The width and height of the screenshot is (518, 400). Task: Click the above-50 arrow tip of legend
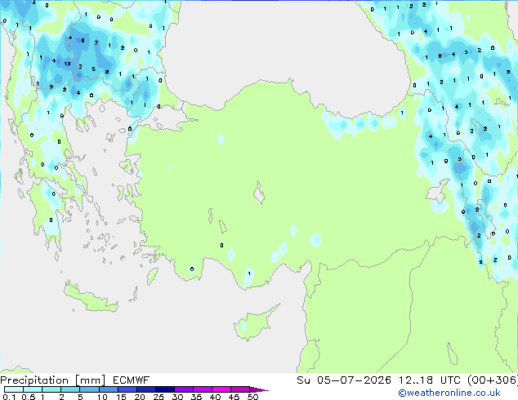coord(259,389)
